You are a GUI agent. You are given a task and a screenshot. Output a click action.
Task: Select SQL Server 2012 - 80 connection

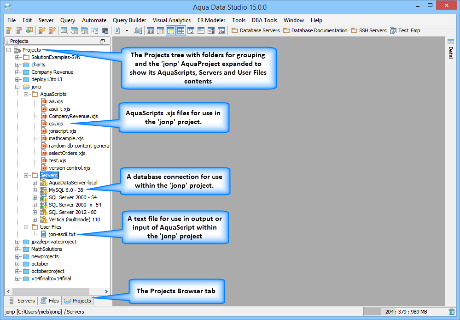coord(72,212)
